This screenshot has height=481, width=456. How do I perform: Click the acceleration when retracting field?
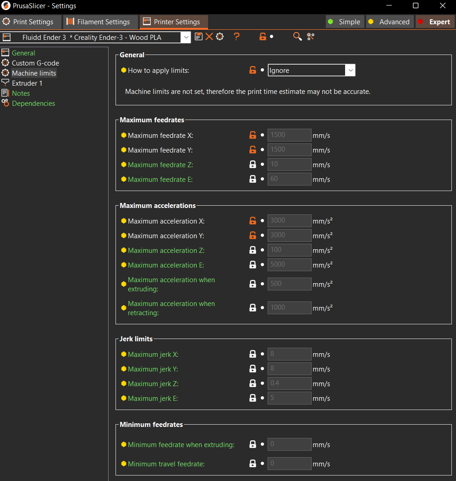tap(289, 308)
